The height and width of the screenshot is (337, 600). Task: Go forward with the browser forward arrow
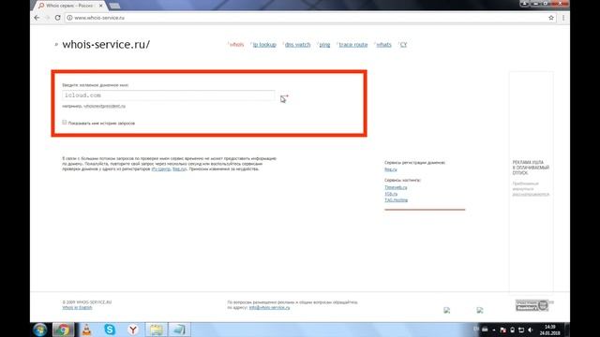click(x=48, y=18)
